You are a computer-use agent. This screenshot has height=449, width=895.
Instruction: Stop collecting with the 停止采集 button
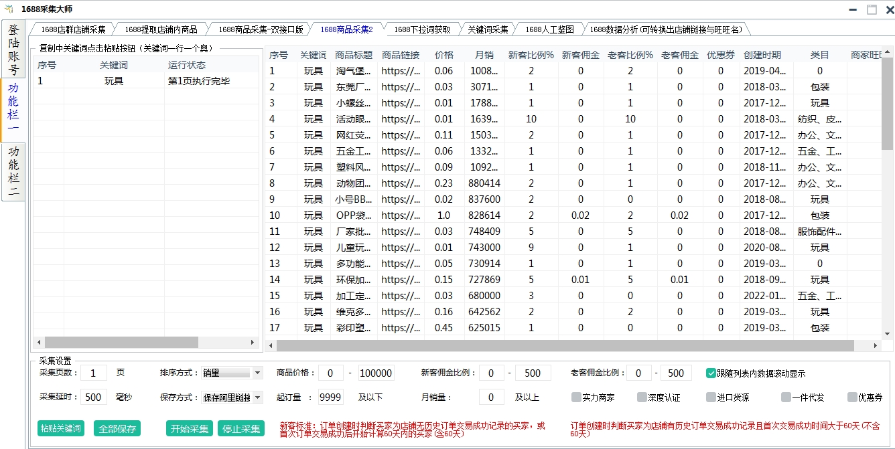click(241, 428)
